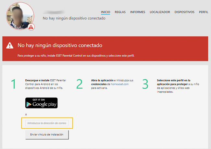The height and width of the screenshot is (149, 211).
Task: Click the green step number 2
Action: [x=79, y=84]
